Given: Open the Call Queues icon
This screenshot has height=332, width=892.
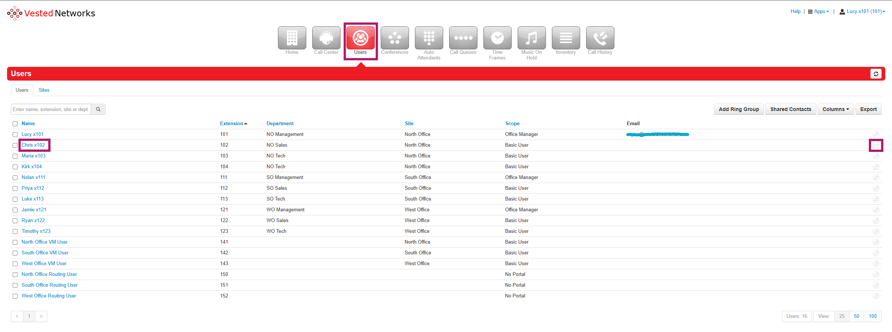Looking at the screenshot, I should tap(463, 38).
